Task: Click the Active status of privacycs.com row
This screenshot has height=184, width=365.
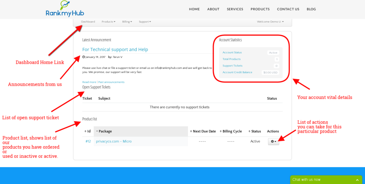Action: coord(255,141)
